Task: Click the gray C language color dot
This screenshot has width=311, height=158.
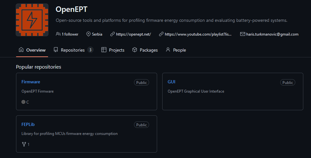Action: (x=23, y=102)
